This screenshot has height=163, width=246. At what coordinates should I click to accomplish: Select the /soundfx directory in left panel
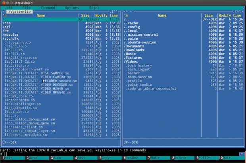coord(13,38)
